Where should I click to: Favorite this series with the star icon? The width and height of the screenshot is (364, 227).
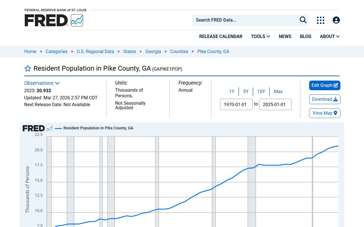pos(28,68)
